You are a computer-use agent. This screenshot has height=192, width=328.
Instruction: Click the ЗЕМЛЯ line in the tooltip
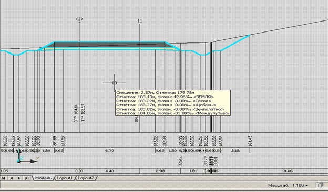(165, 97)
